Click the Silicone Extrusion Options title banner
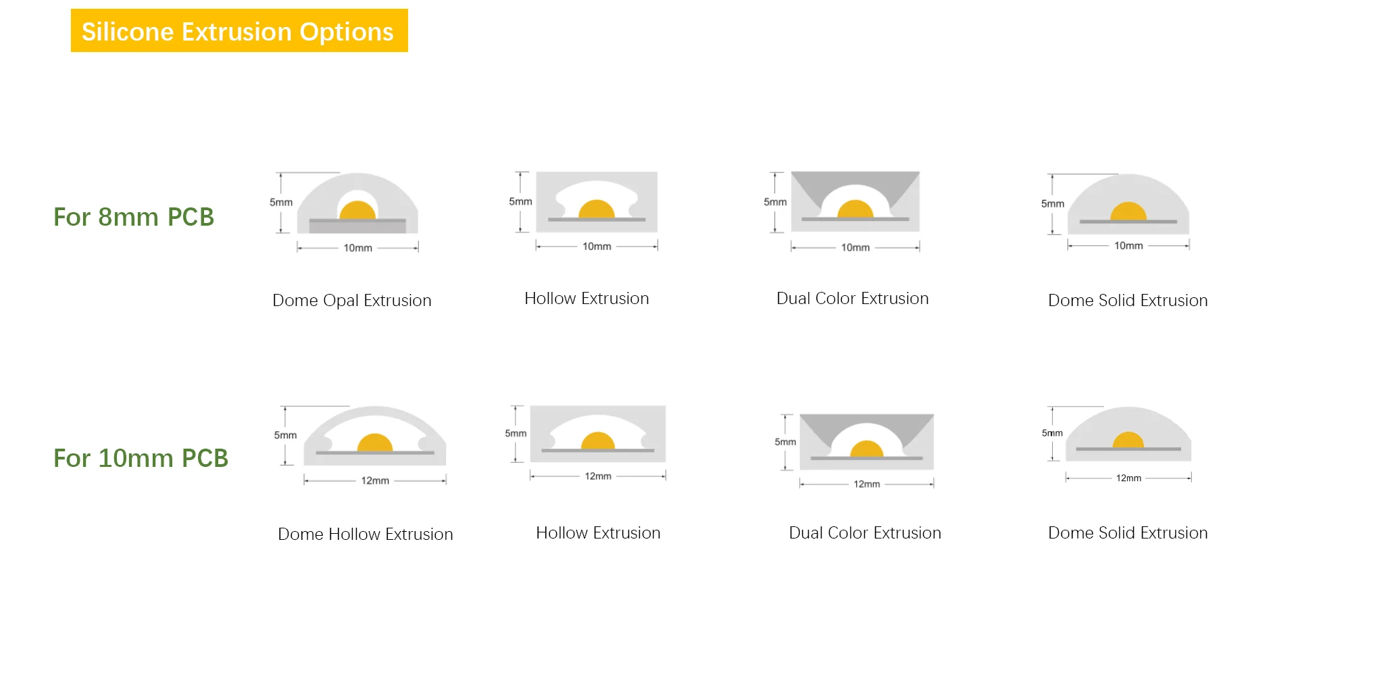Image resolution: width=1373 pixels, height=700 pixels. pyautogui.click(x=239, y=31)
